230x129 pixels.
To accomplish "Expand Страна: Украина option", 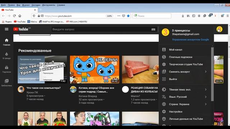I will [x=185, y=104].
